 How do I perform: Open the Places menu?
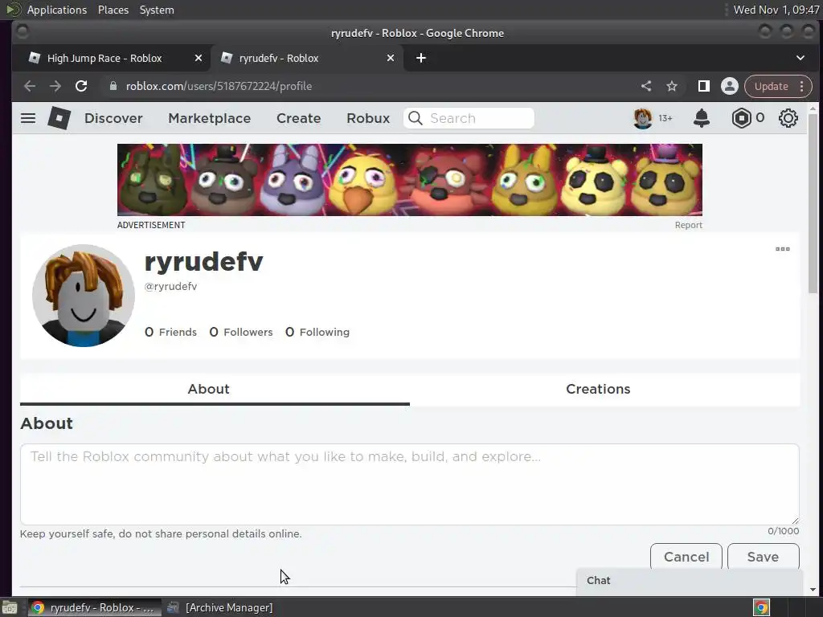(113, 10)
